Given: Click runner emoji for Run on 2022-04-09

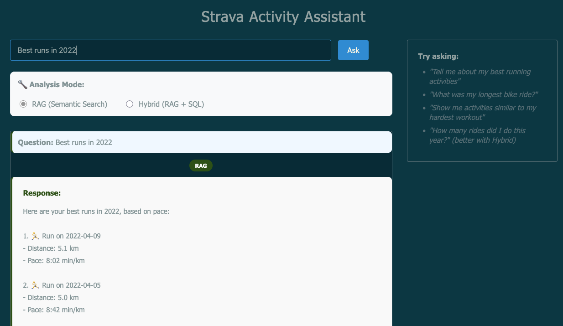Looking at the screenshot, I should tap(35, 236).
